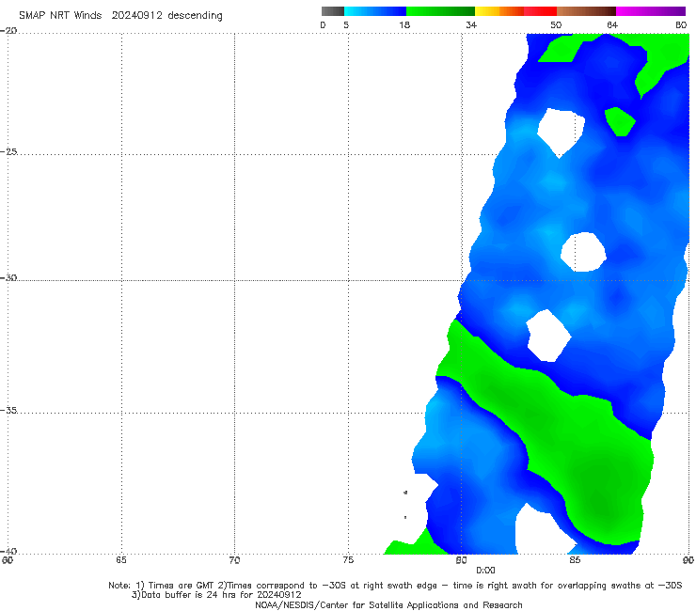Click the title 'SMAP NRT Winds 20240912 descending'
696x611 pixels.
click(x=120, y=16)
